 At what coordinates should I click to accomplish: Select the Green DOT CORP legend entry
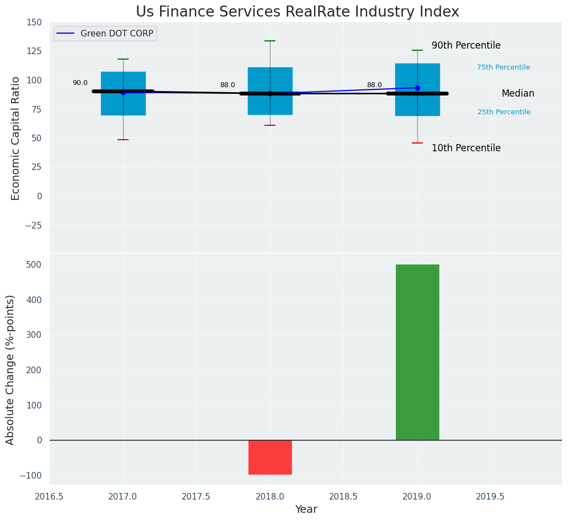tap(116, 34)
